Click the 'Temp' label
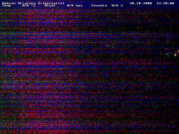Image resolution: width=179 pixels, height=134 pixels. click(6, 6)
